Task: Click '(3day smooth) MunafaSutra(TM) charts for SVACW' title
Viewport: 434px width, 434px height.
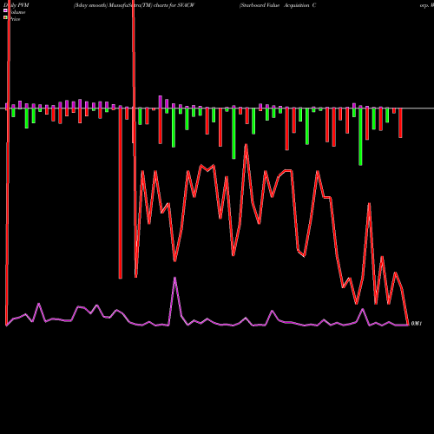Action: 134,5
